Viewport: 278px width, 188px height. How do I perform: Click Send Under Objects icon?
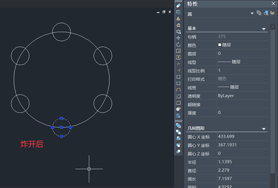tap(178, 145)
